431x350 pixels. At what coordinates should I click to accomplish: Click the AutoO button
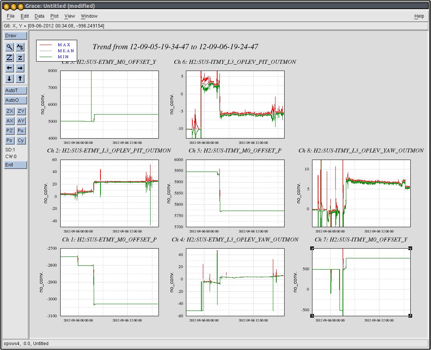pos(15,100)
